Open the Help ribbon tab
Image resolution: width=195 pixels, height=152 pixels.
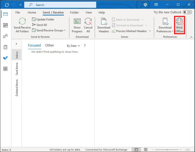[102, 12]
